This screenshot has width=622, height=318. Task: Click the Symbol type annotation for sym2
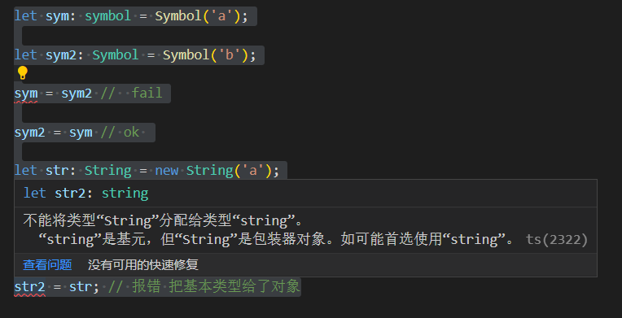pyautogui.click(x=116, y=55)
